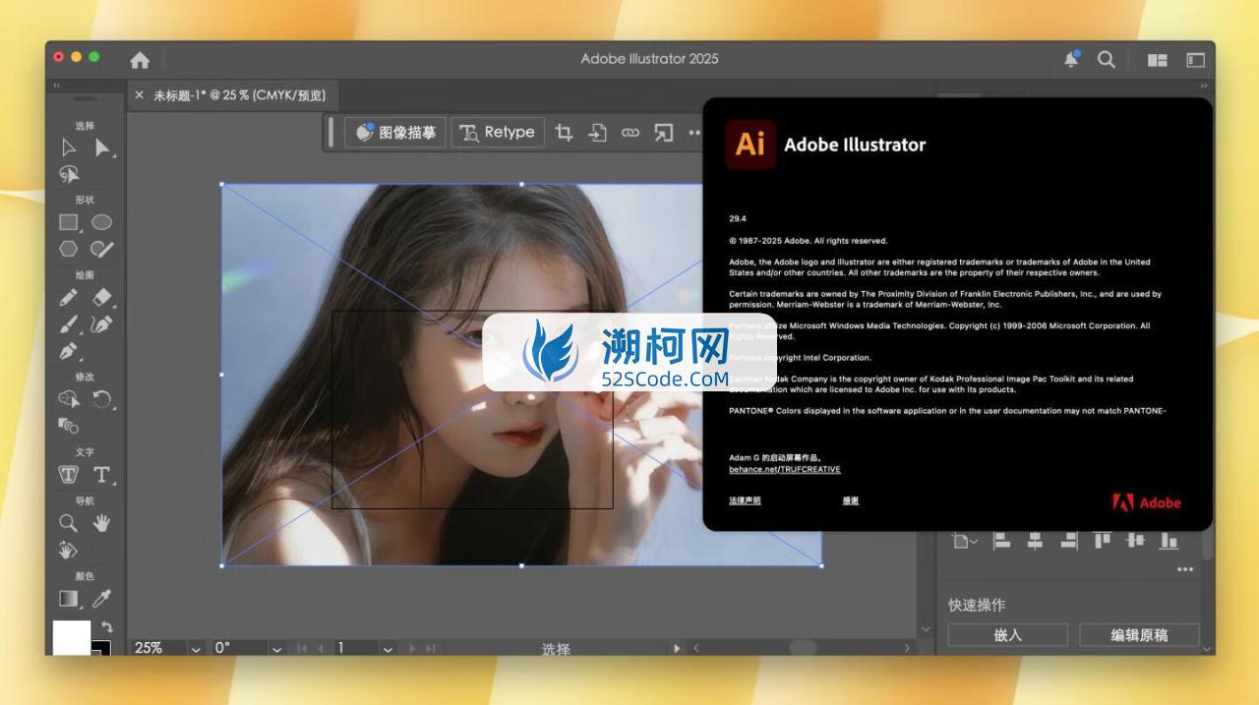The image size is (1259, 705).
Task: Click the link chain icon in control bar
Action: point(630,133)
